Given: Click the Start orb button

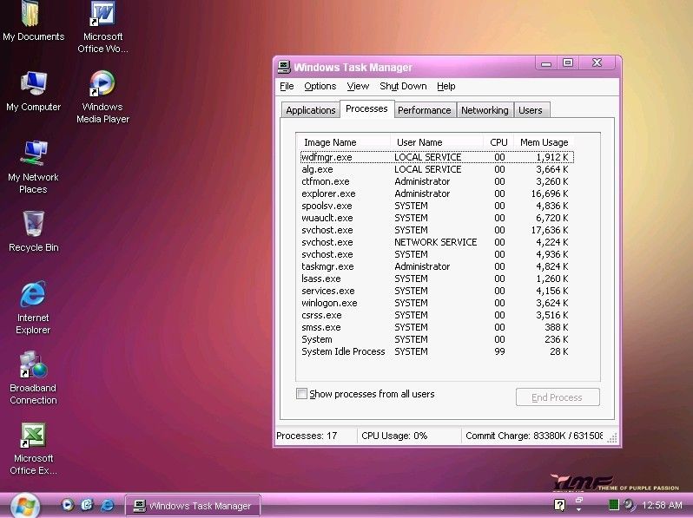Looking at the screenshot, I should click(x=24, y=505).
